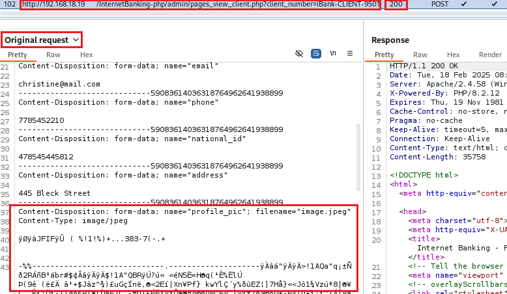Click the Content-Type: image/jpeg line

[x=73, y=220]
